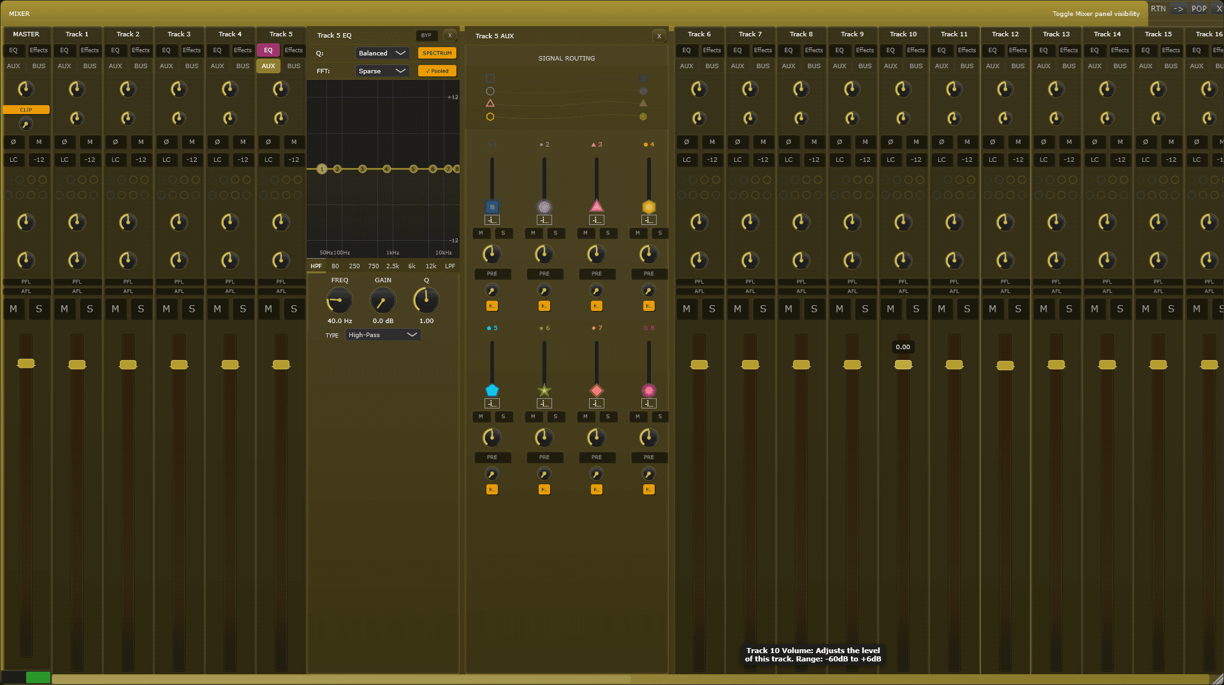Click the cyan pentagon AUX 5 fader handle
Viewport: 1224px width, 685px height.
click(492, 390)
